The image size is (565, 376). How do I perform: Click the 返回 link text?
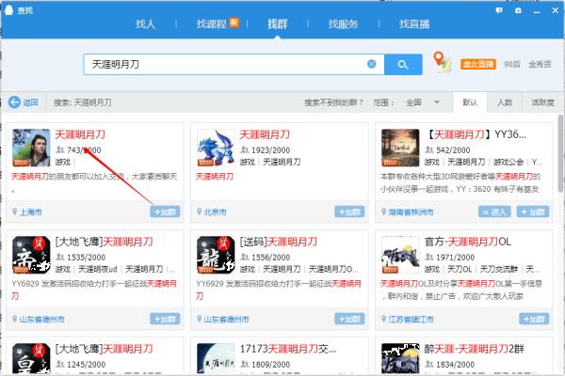30,102
